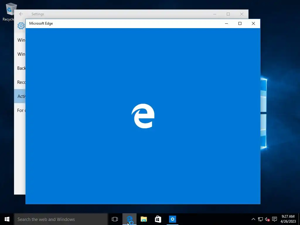Select the Microsoft Edge taskbar icon

coord(129,219)
